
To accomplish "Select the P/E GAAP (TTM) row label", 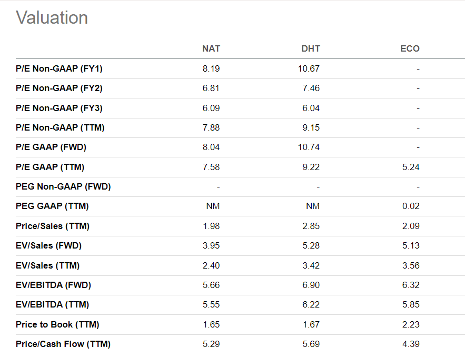I will pyautogui.click(x=50, y=167).
